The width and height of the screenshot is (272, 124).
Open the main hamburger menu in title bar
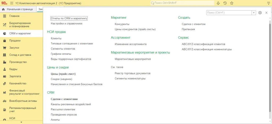[12, 3]
